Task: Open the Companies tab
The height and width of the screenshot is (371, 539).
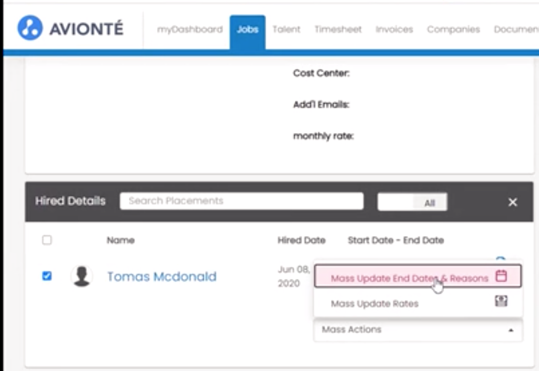Action: (453, 29)
